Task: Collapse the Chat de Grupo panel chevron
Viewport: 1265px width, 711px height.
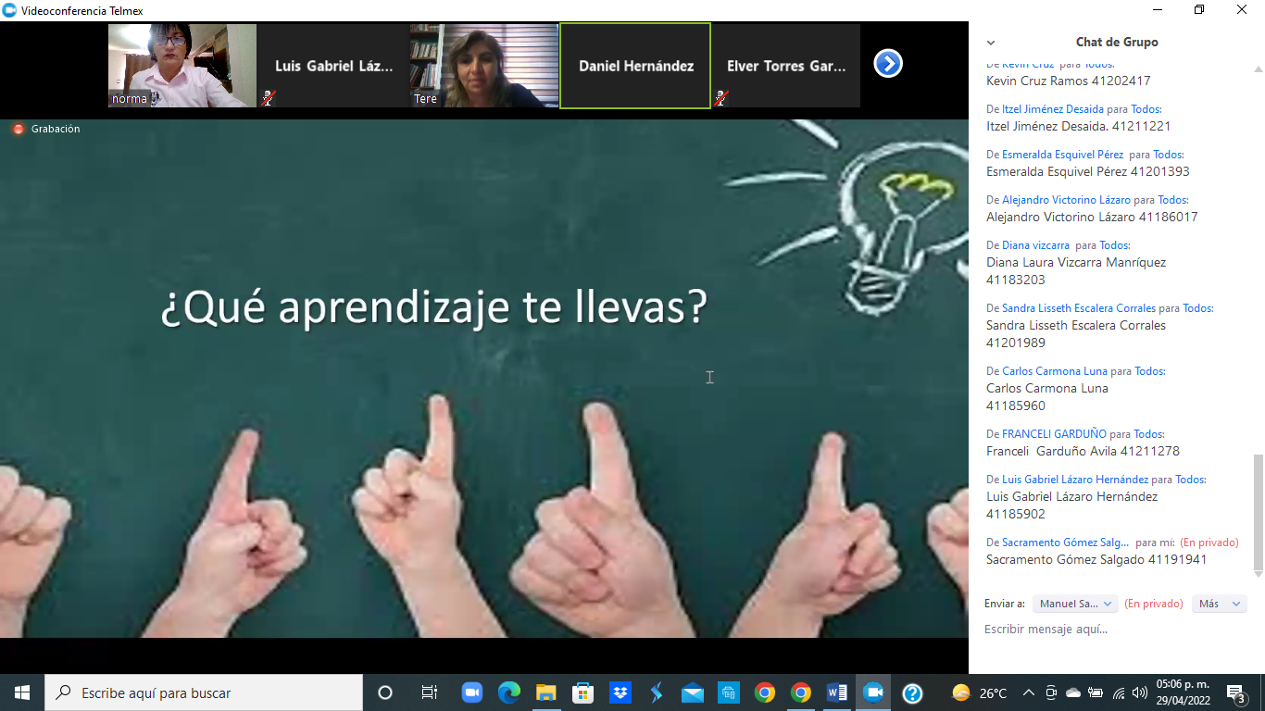Action: click(x=991, y=43)
